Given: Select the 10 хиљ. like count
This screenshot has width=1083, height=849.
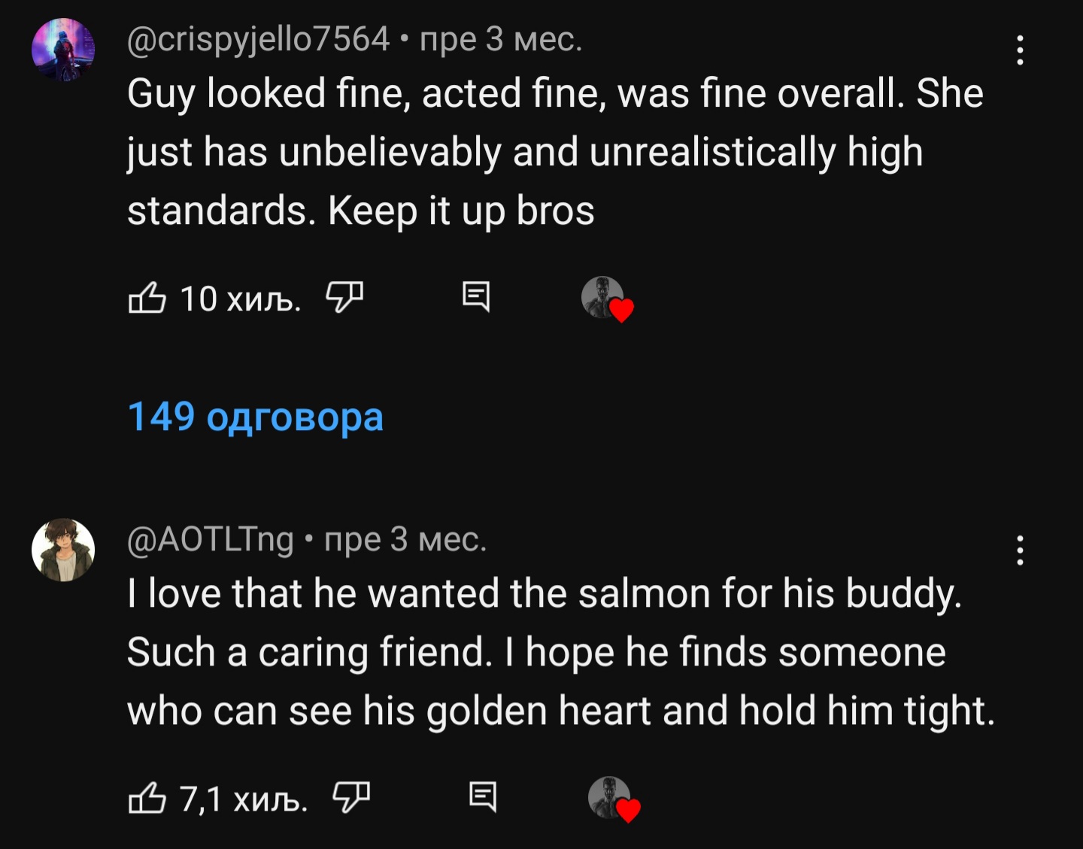Looking at the screenshot, I should 241,299.
